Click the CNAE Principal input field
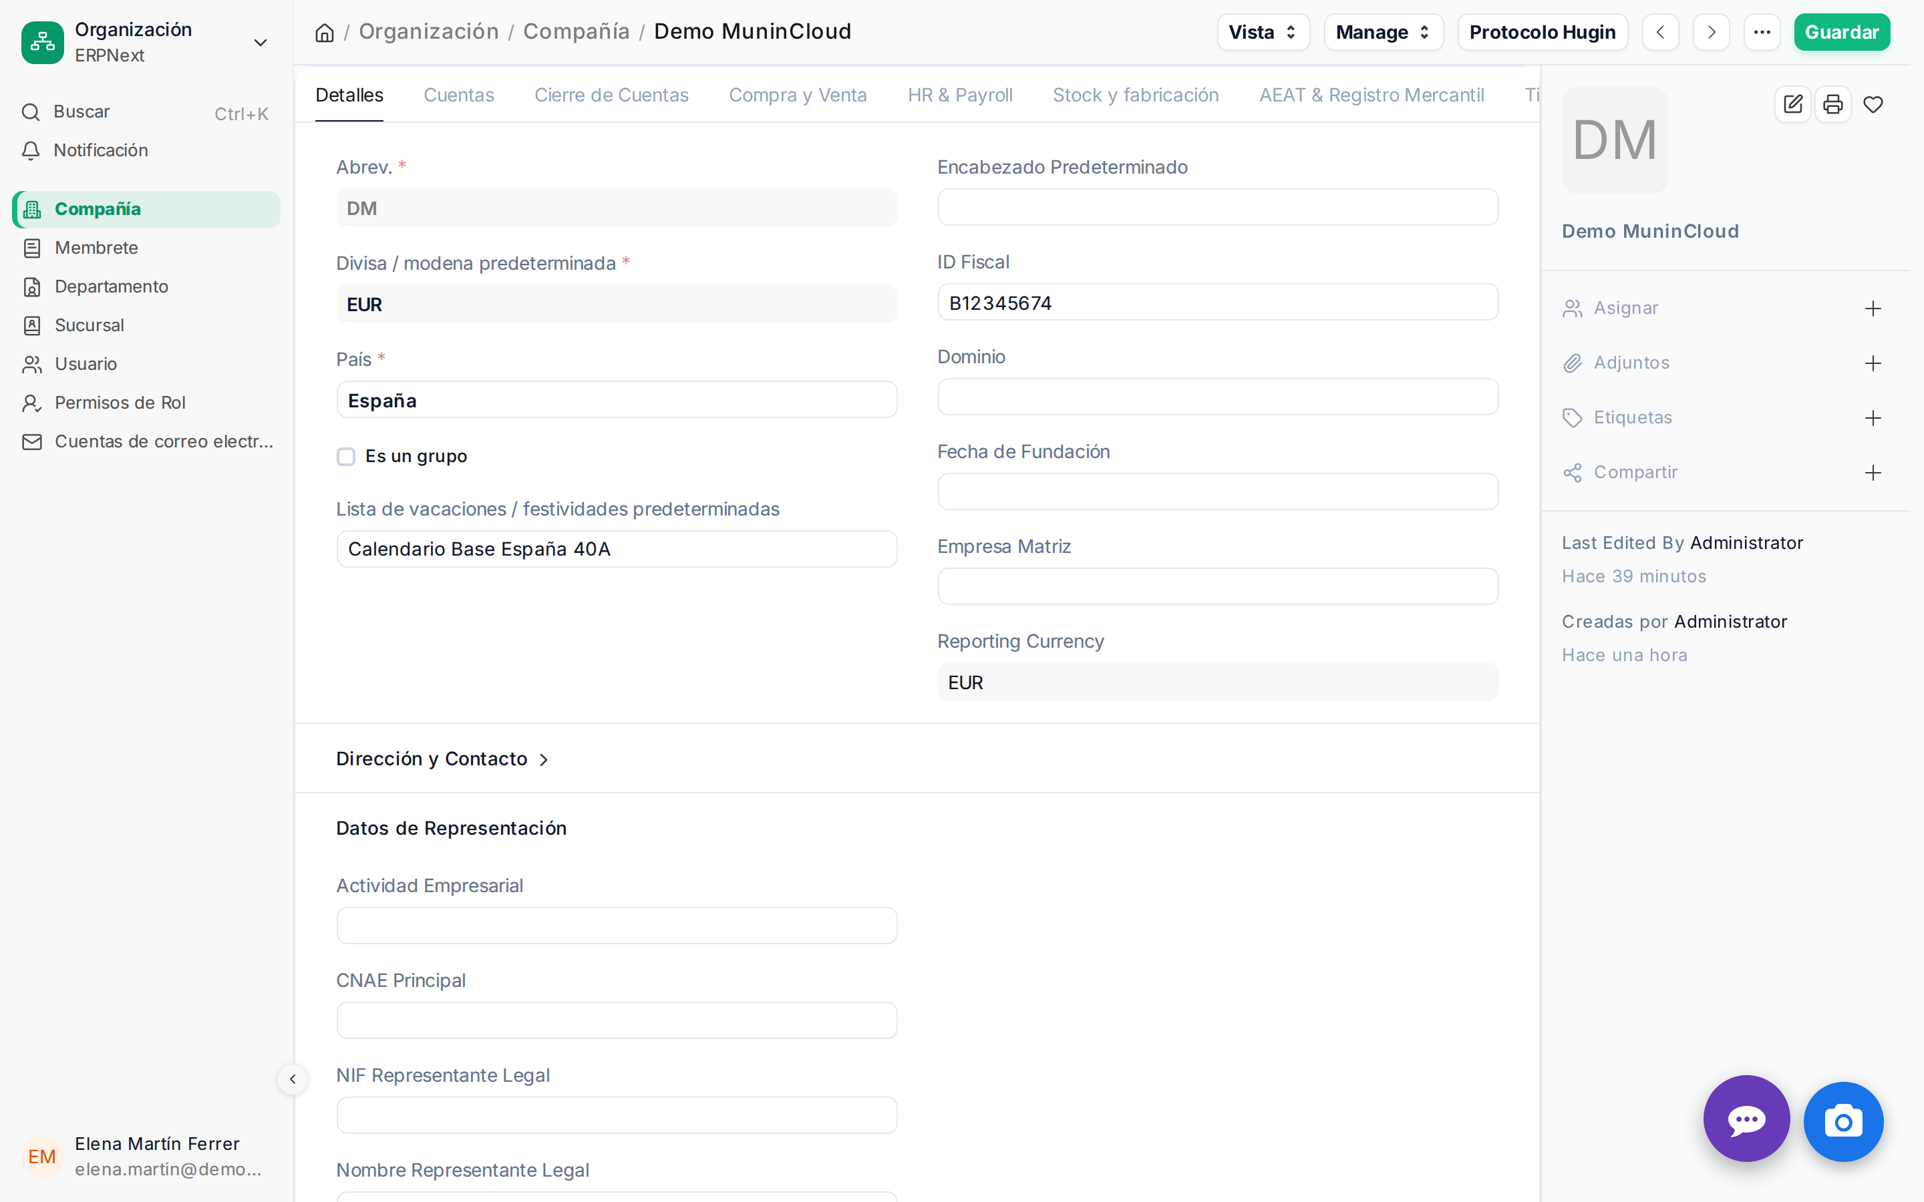 pos(617,1021)
